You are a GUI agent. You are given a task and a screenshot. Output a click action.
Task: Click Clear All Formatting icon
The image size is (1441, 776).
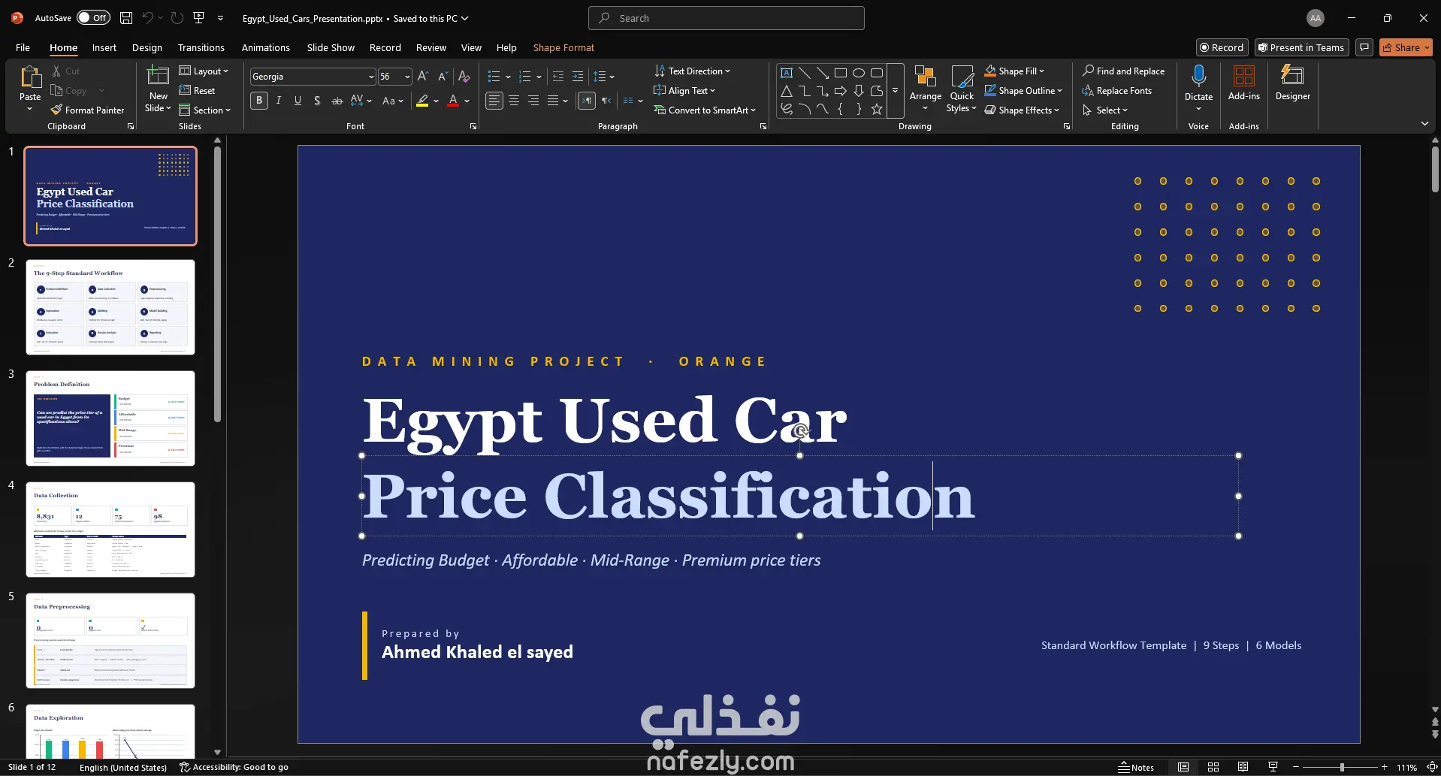tap(464, 77)
